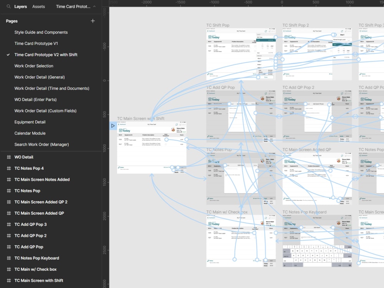Select the WO Detail layer
This screenshot has height=288, width=384.
pos(24,157)
